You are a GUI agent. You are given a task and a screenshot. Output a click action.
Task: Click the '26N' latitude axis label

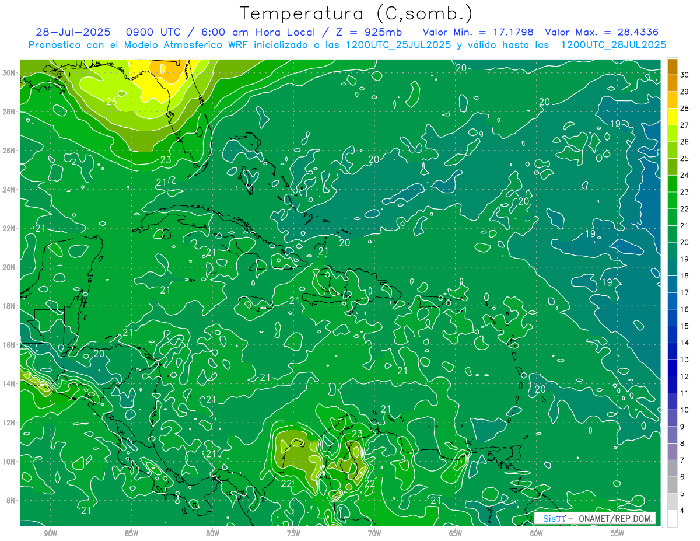(8, 151)
